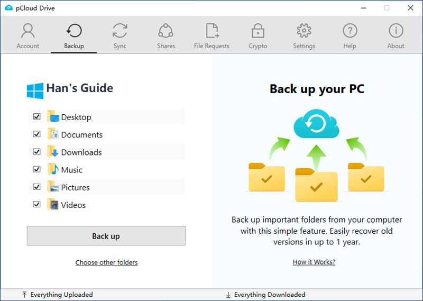
Task: Open the How it Works? link
Action: 314,262
